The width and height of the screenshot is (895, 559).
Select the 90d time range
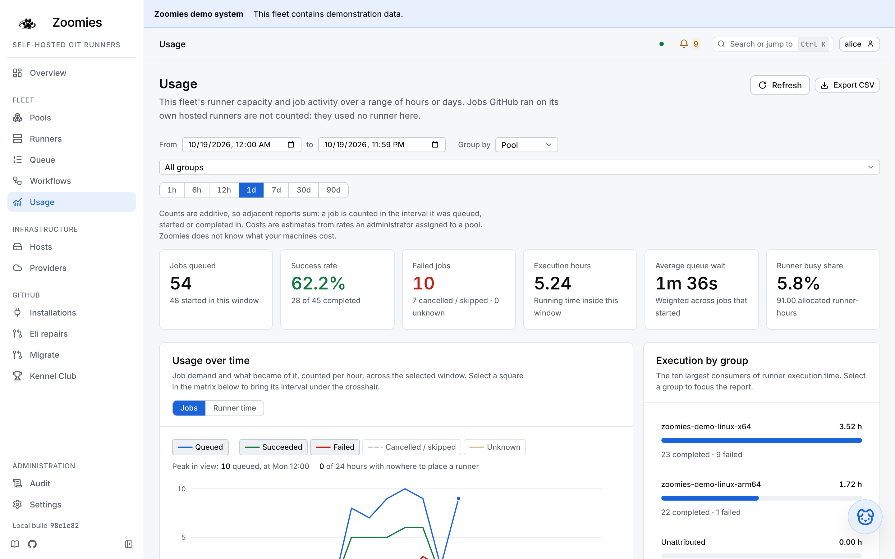(333, 190)
